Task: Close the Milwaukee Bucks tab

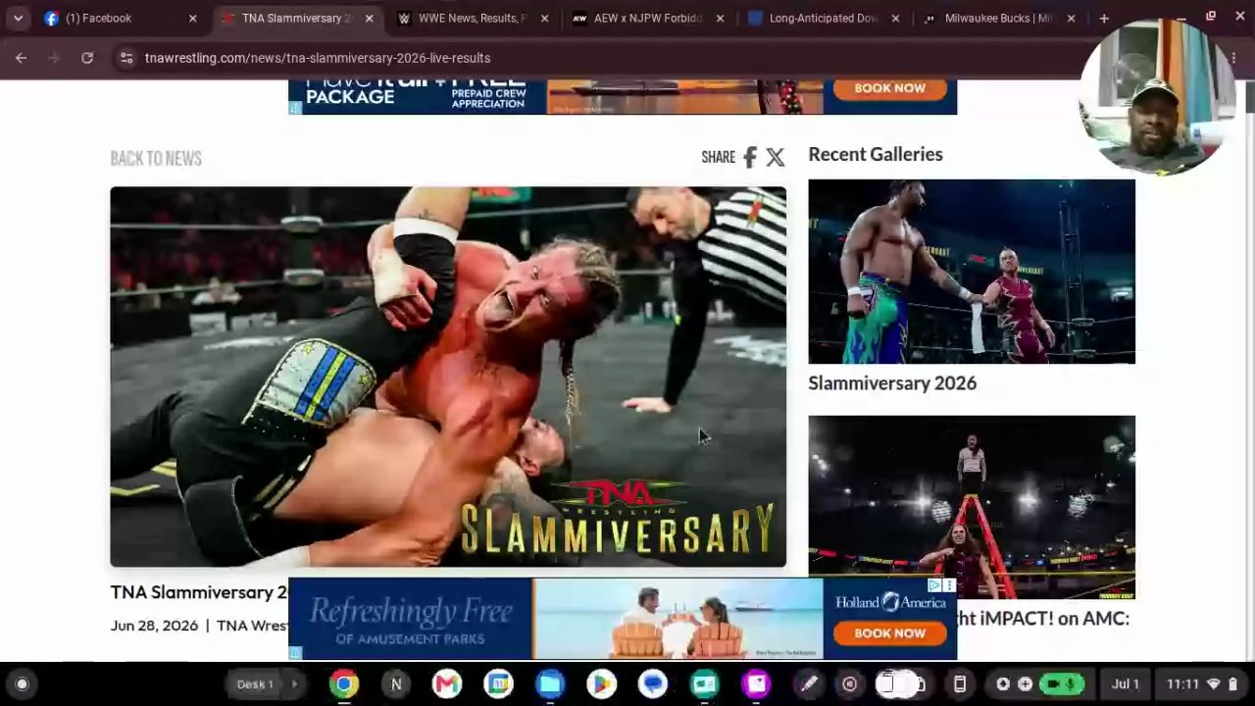Action: point(1071,18)
